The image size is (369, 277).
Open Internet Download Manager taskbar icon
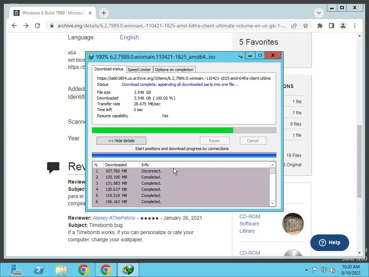[128, 270]
